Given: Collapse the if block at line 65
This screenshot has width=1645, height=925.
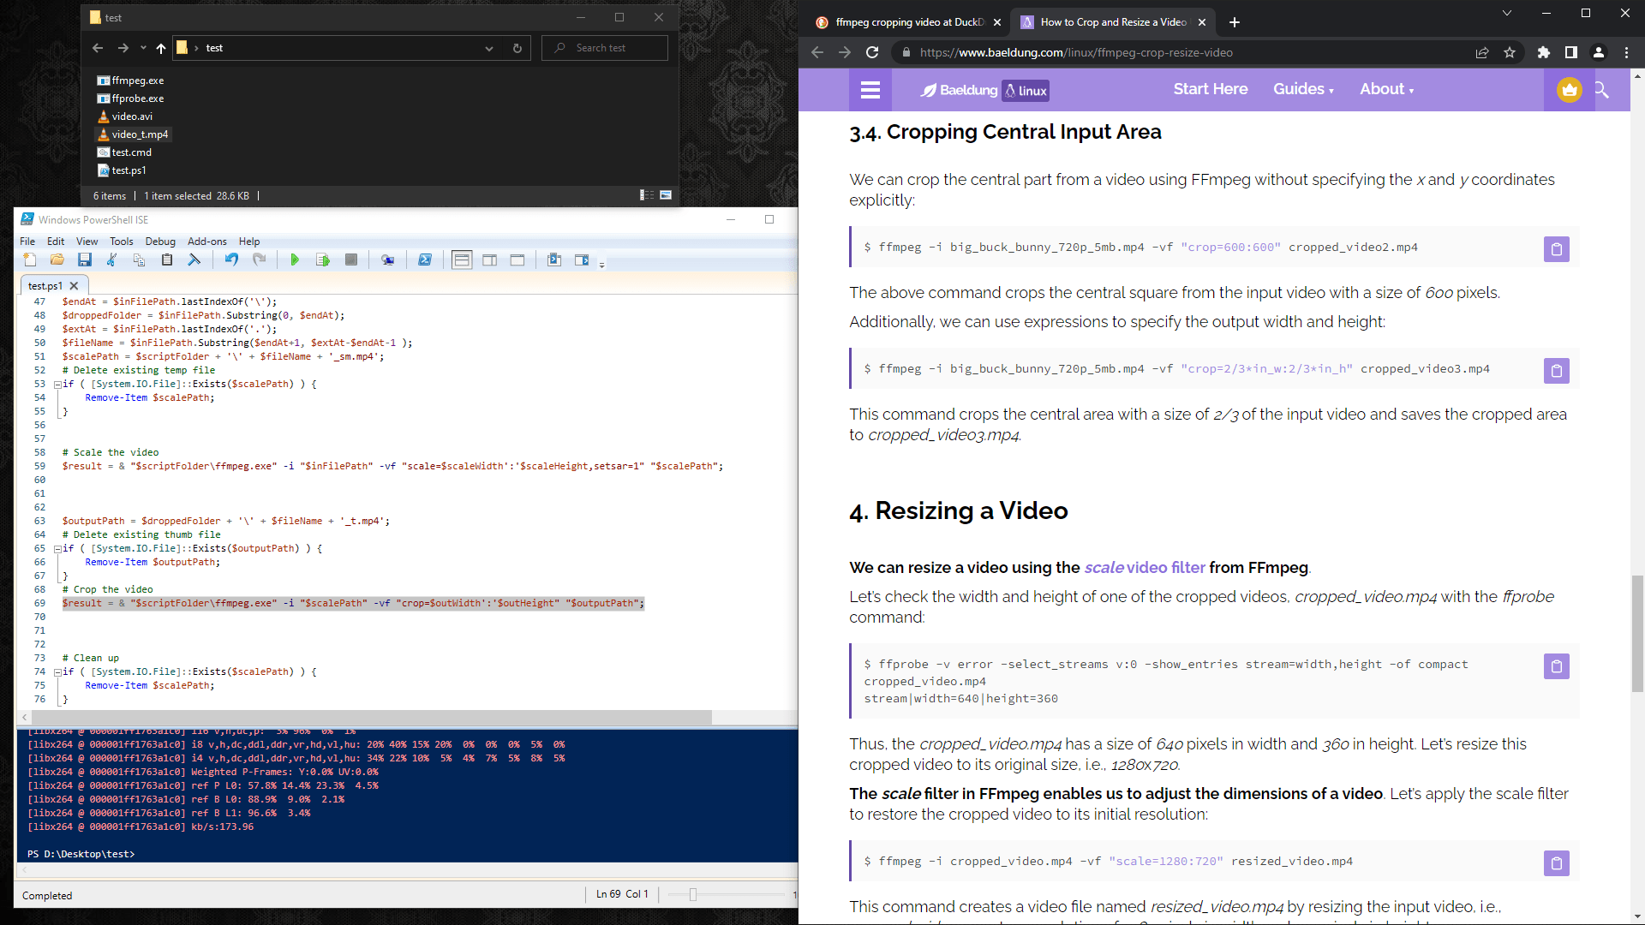Looking at the screenshot, I should 57,549.
